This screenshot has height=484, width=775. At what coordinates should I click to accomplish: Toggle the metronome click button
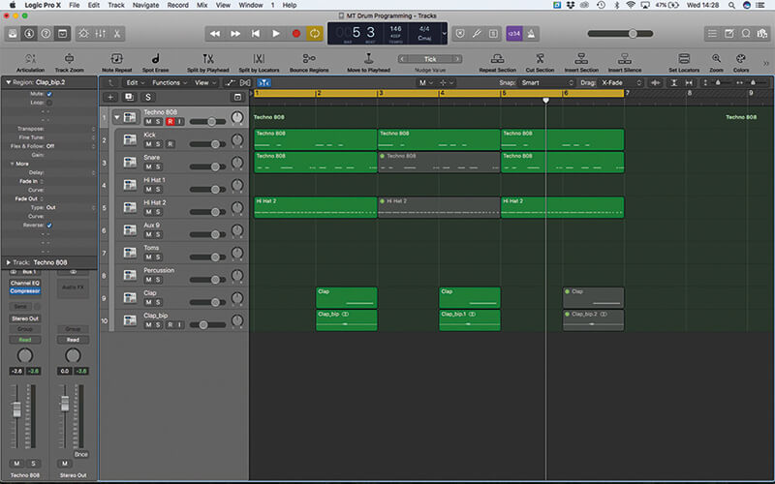click(x=531, y=34)
